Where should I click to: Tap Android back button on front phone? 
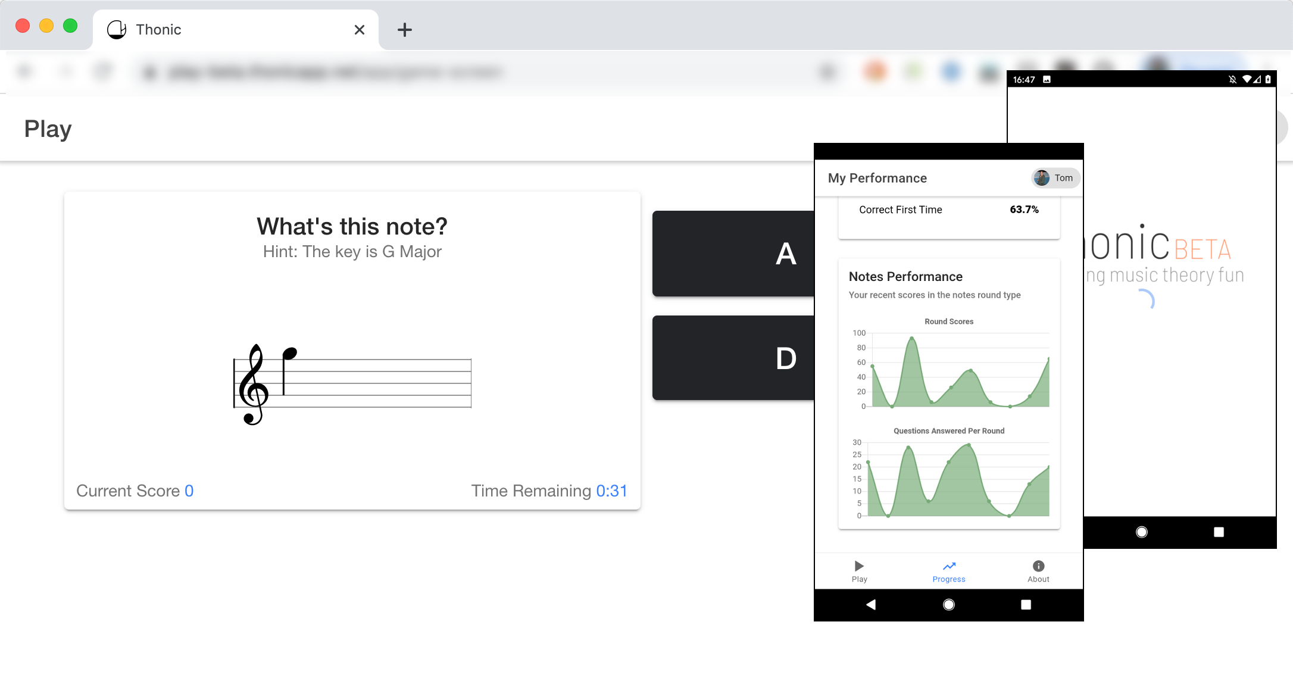871,605
